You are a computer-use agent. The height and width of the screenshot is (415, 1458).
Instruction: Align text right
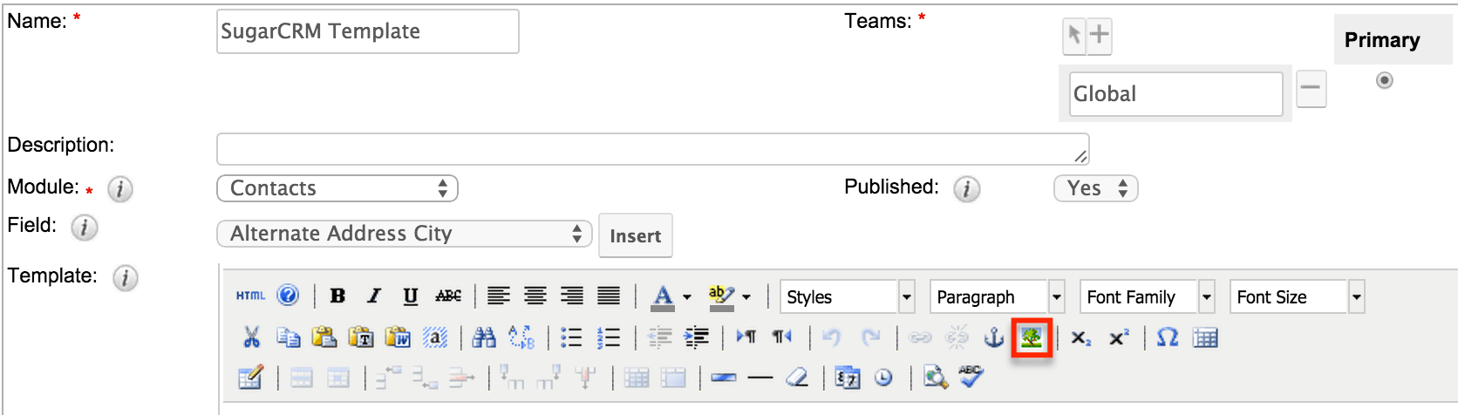pyautogui.click(x=572, y=296)
